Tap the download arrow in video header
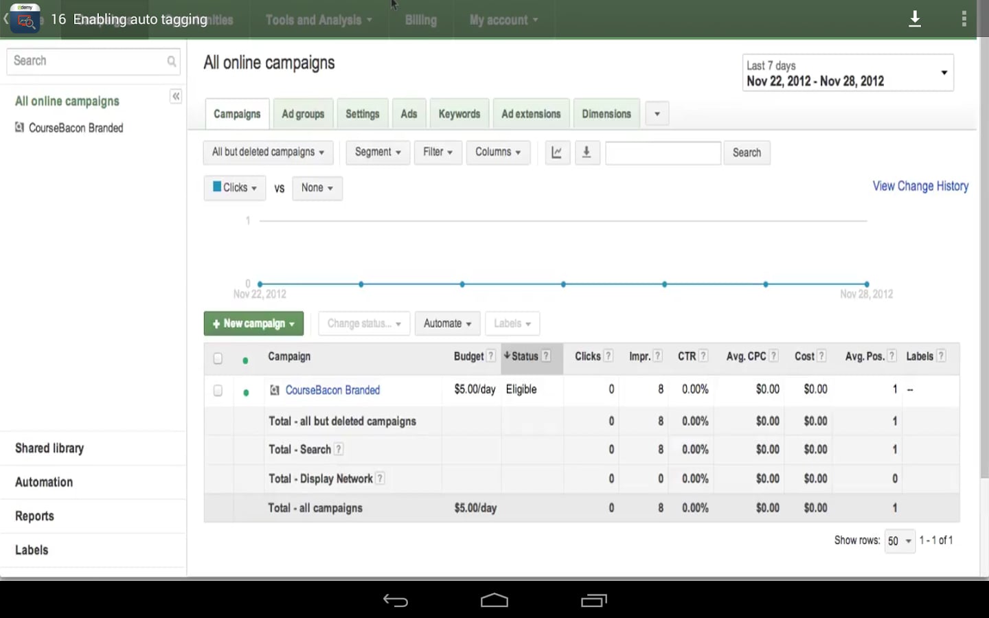Image resolution: width=989 pixels, height=618 pixels. click(x=915, y=19)
